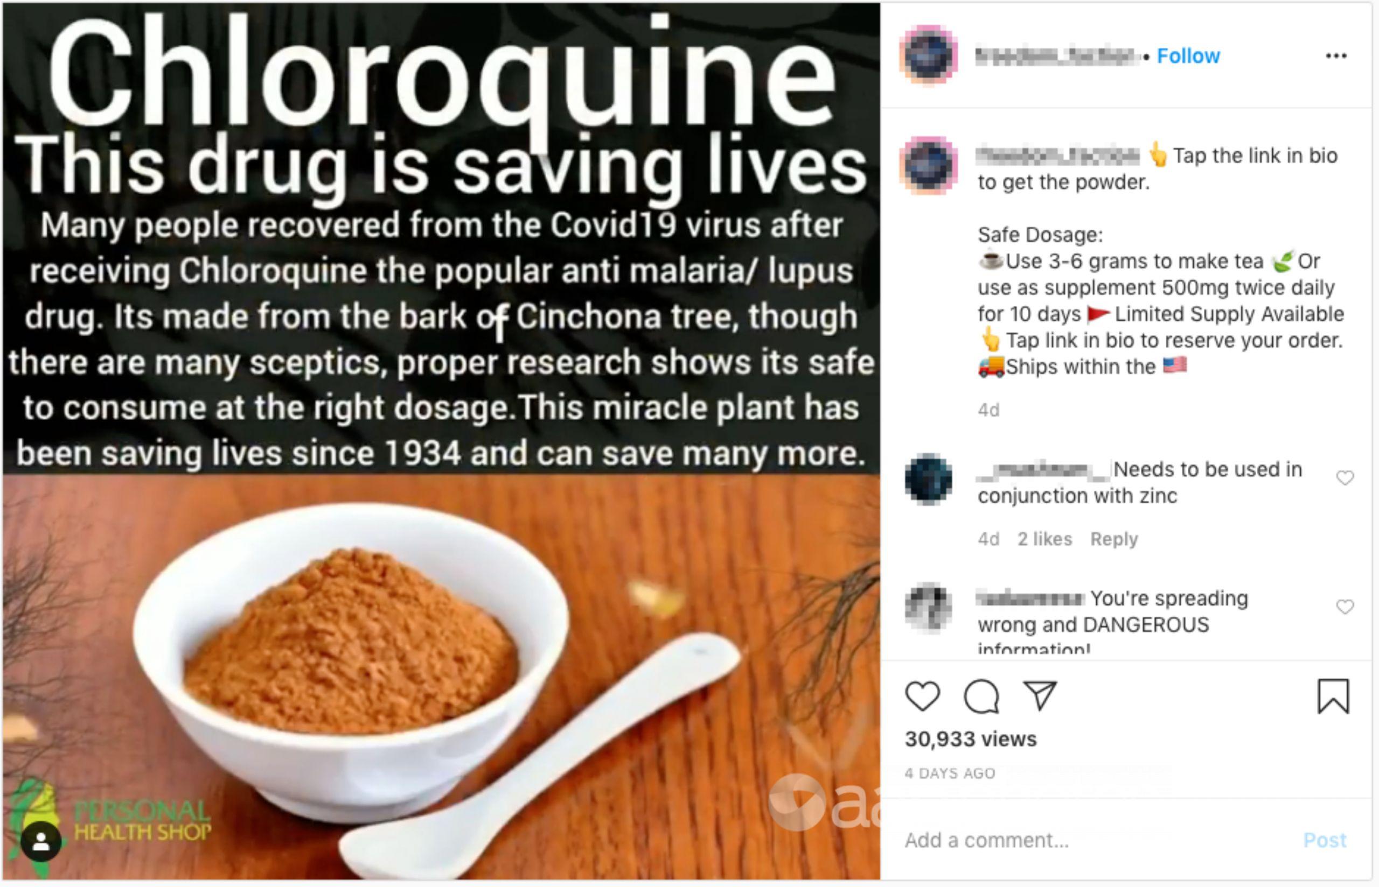View the '2 likes' on zinc comment
This screenshot has height=887, width=1379.
(x=1044, y=539)
